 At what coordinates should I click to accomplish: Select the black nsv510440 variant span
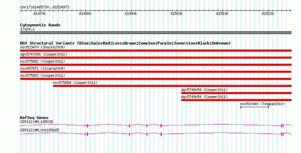tap(254, 107)
